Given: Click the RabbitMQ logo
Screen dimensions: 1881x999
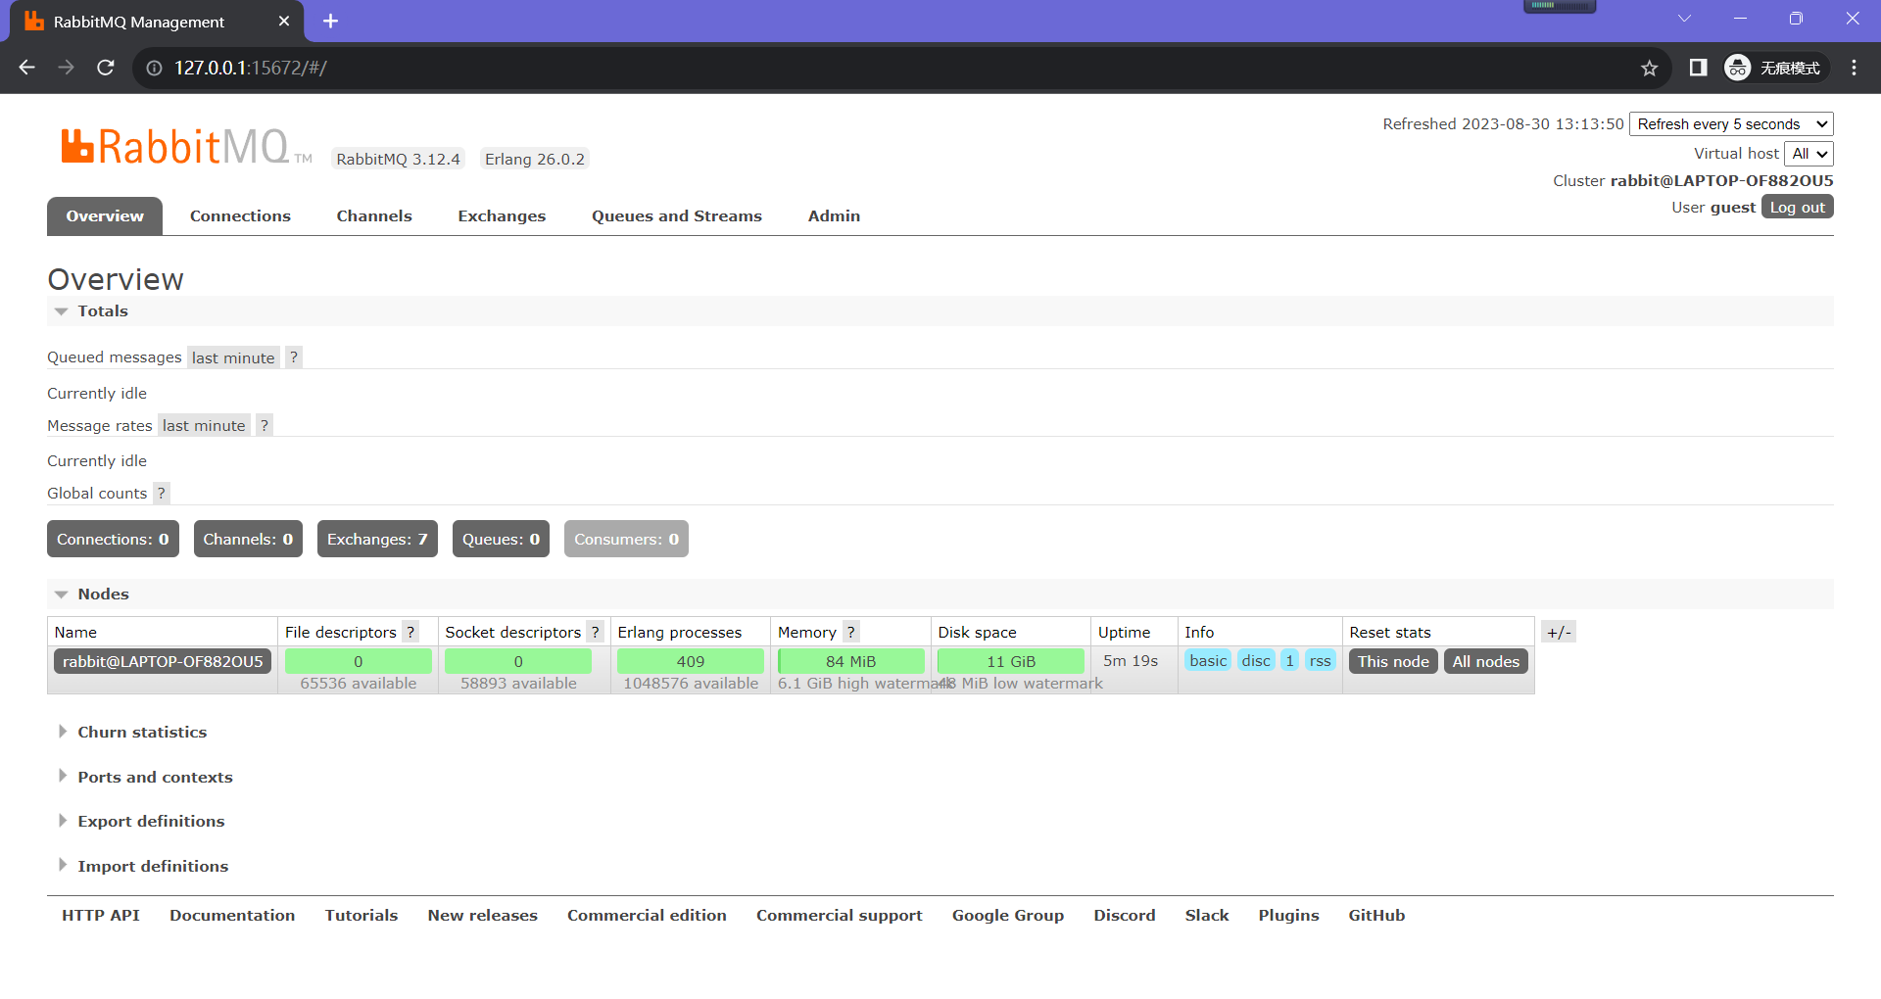Looking at the screenshot, I should pyautogui.click(x=186, y=147).
